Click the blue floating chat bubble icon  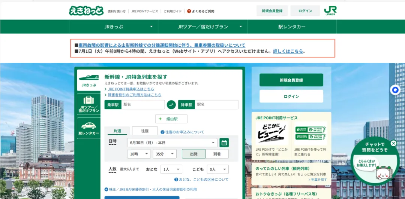point(395,90)
